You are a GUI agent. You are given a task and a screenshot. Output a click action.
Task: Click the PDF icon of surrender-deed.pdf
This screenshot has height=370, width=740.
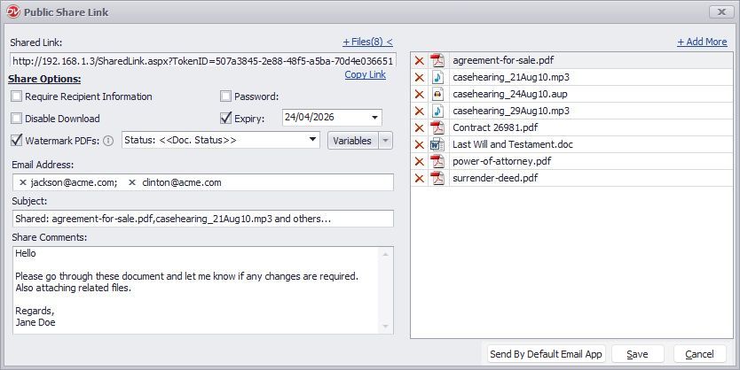tap(438, 179)
